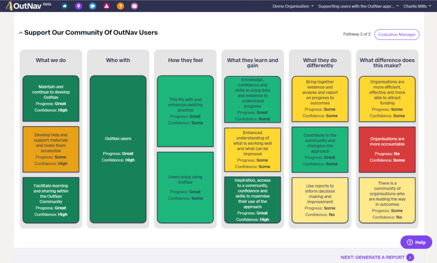Open the Users enjoy using OutNav card
The width and height of the screenshot is (437, 263).
pyautogui.click(x=185, y=187)
